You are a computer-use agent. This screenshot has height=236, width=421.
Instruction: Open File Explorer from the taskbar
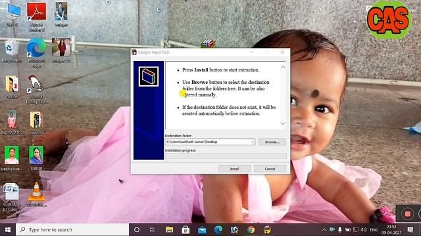pyautogui.click(x=169, y=229)
